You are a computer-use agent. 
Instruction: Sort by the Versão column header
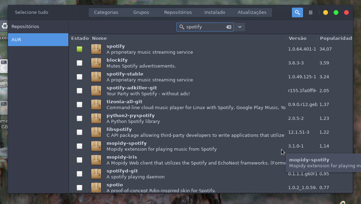coord(297,38)
